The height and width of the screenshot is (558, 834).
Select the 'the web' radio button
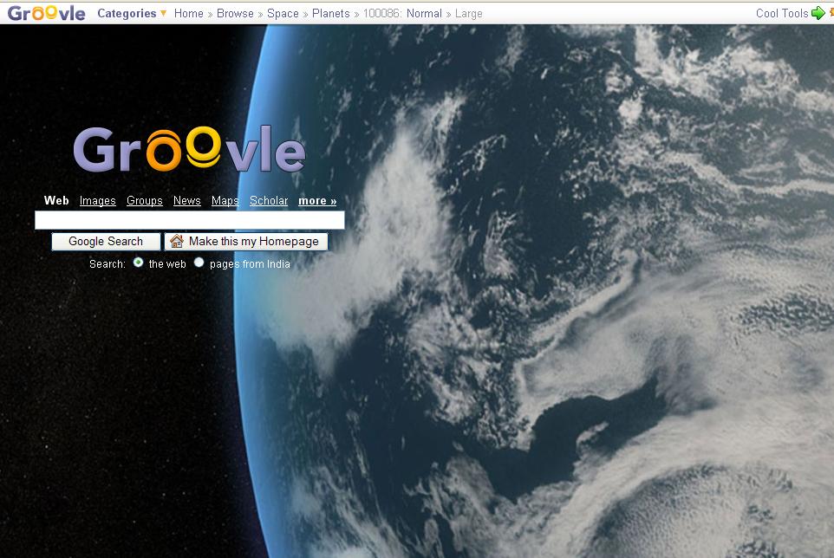(139, 263)
